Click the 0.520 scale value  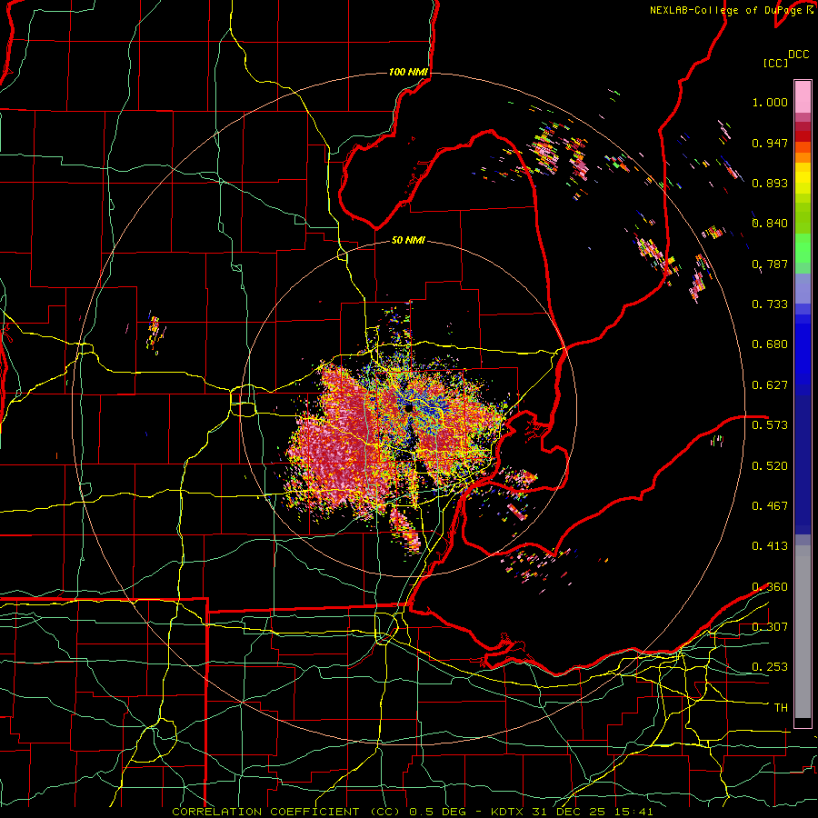770,465
